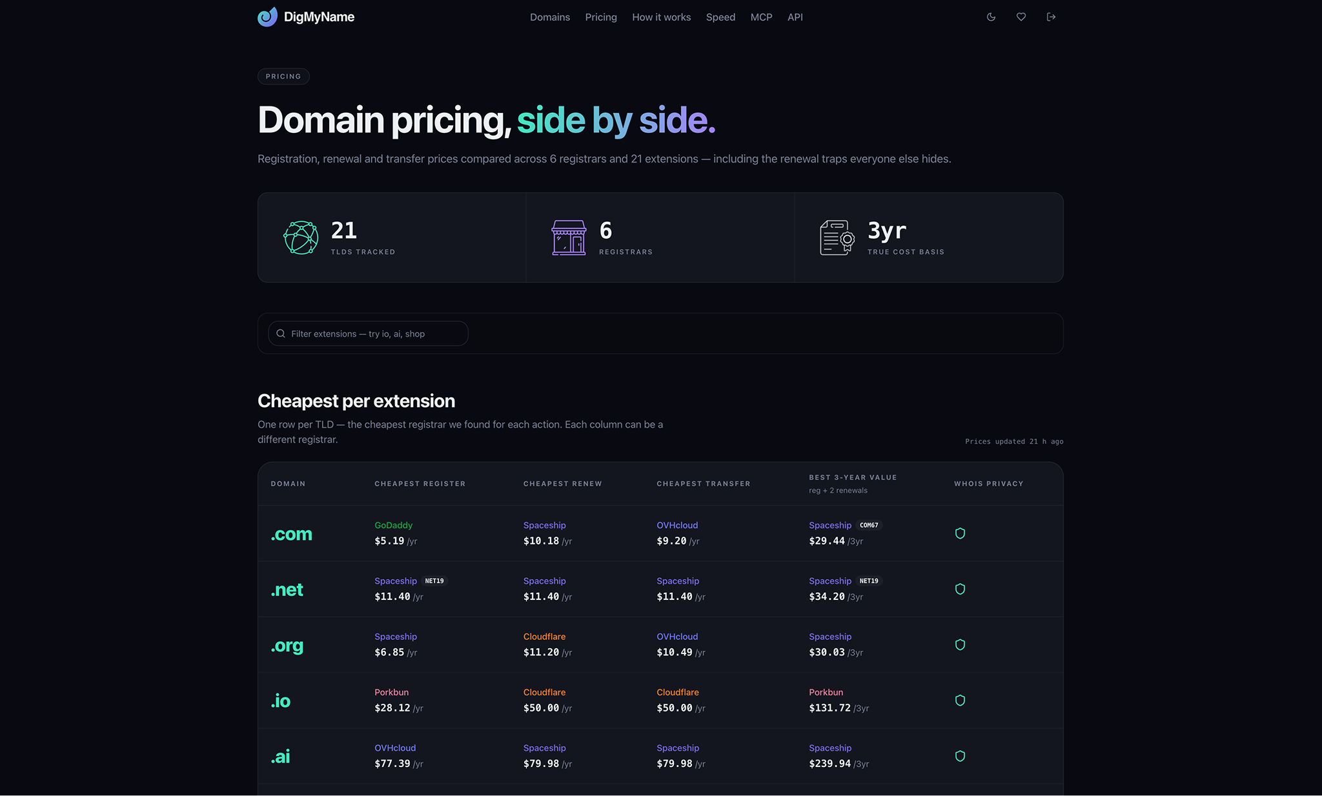This screenshot has height=796, width=1322.
Task: Open the .io domain row link
Action: 280,701
